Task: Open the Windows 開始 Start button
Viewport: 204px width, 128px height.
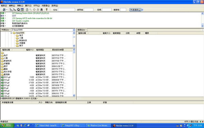Action: [x=7, y=126]
